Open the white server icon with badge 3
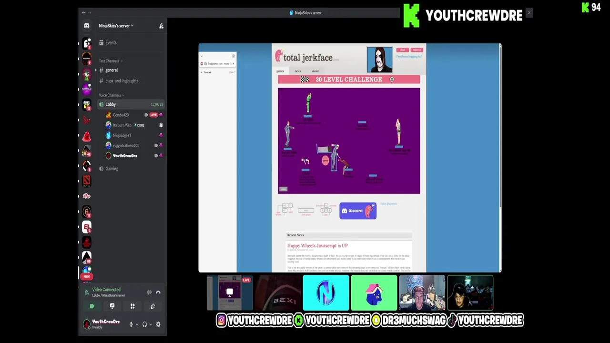 (86, 227)
